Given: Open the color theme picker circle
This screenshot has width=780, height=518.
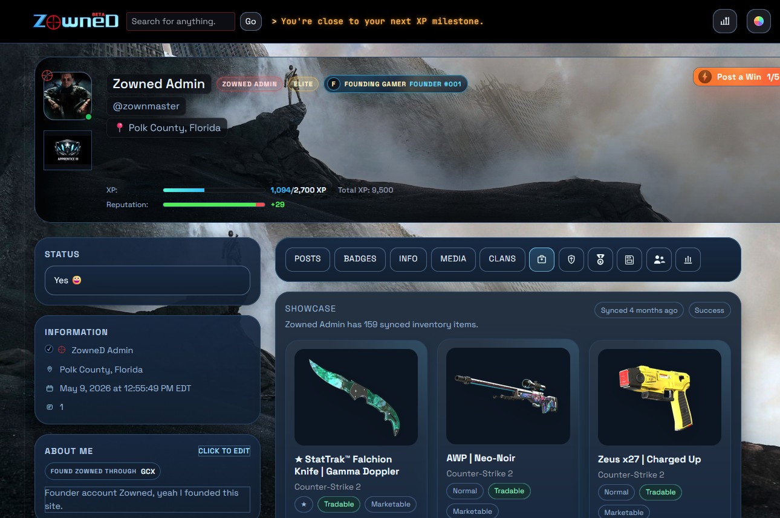Looking at the screenshot, I should click(759, 21).
